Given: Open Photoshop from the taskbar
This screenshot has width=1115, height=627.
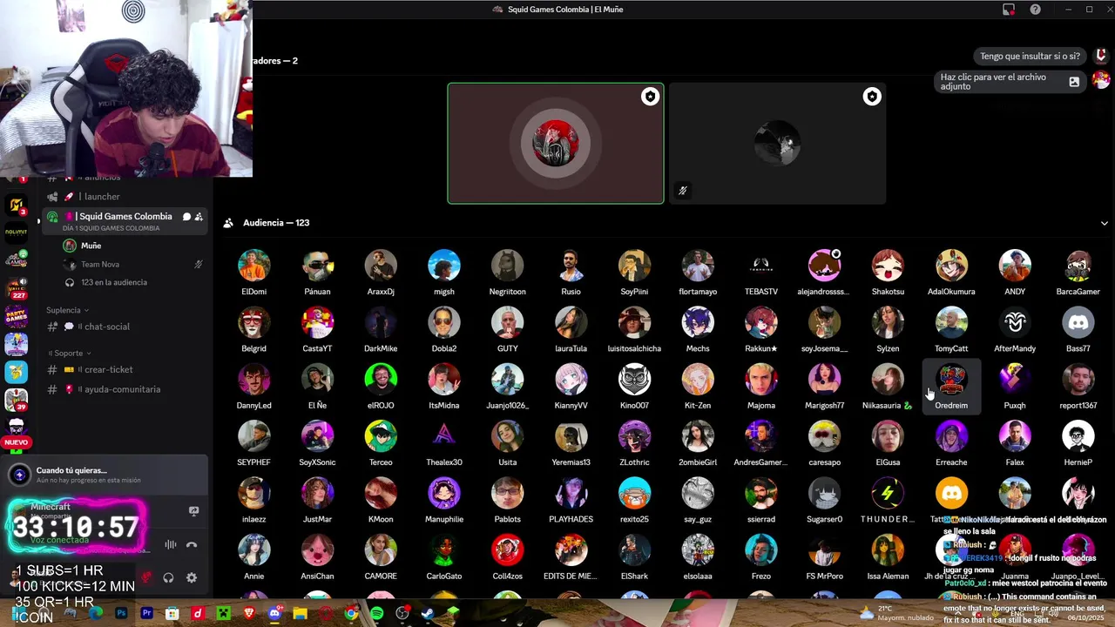Looking at the screenshot, I should (121, 613).
